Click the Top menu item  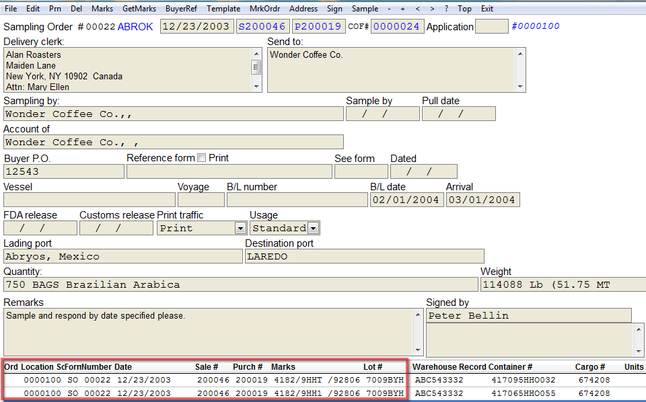tap(464, 9)
